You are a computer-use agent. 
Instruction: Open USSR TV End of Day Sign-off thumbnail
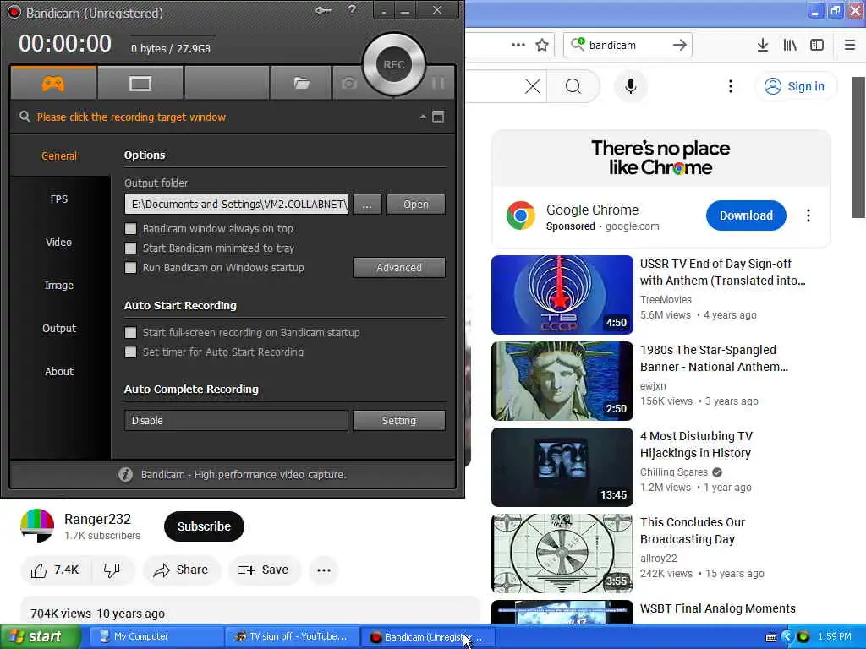(x=562, y=295)
